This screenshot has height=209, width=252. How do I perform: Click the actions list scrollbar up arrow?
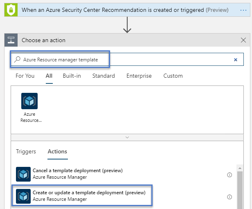pos(240,168)
